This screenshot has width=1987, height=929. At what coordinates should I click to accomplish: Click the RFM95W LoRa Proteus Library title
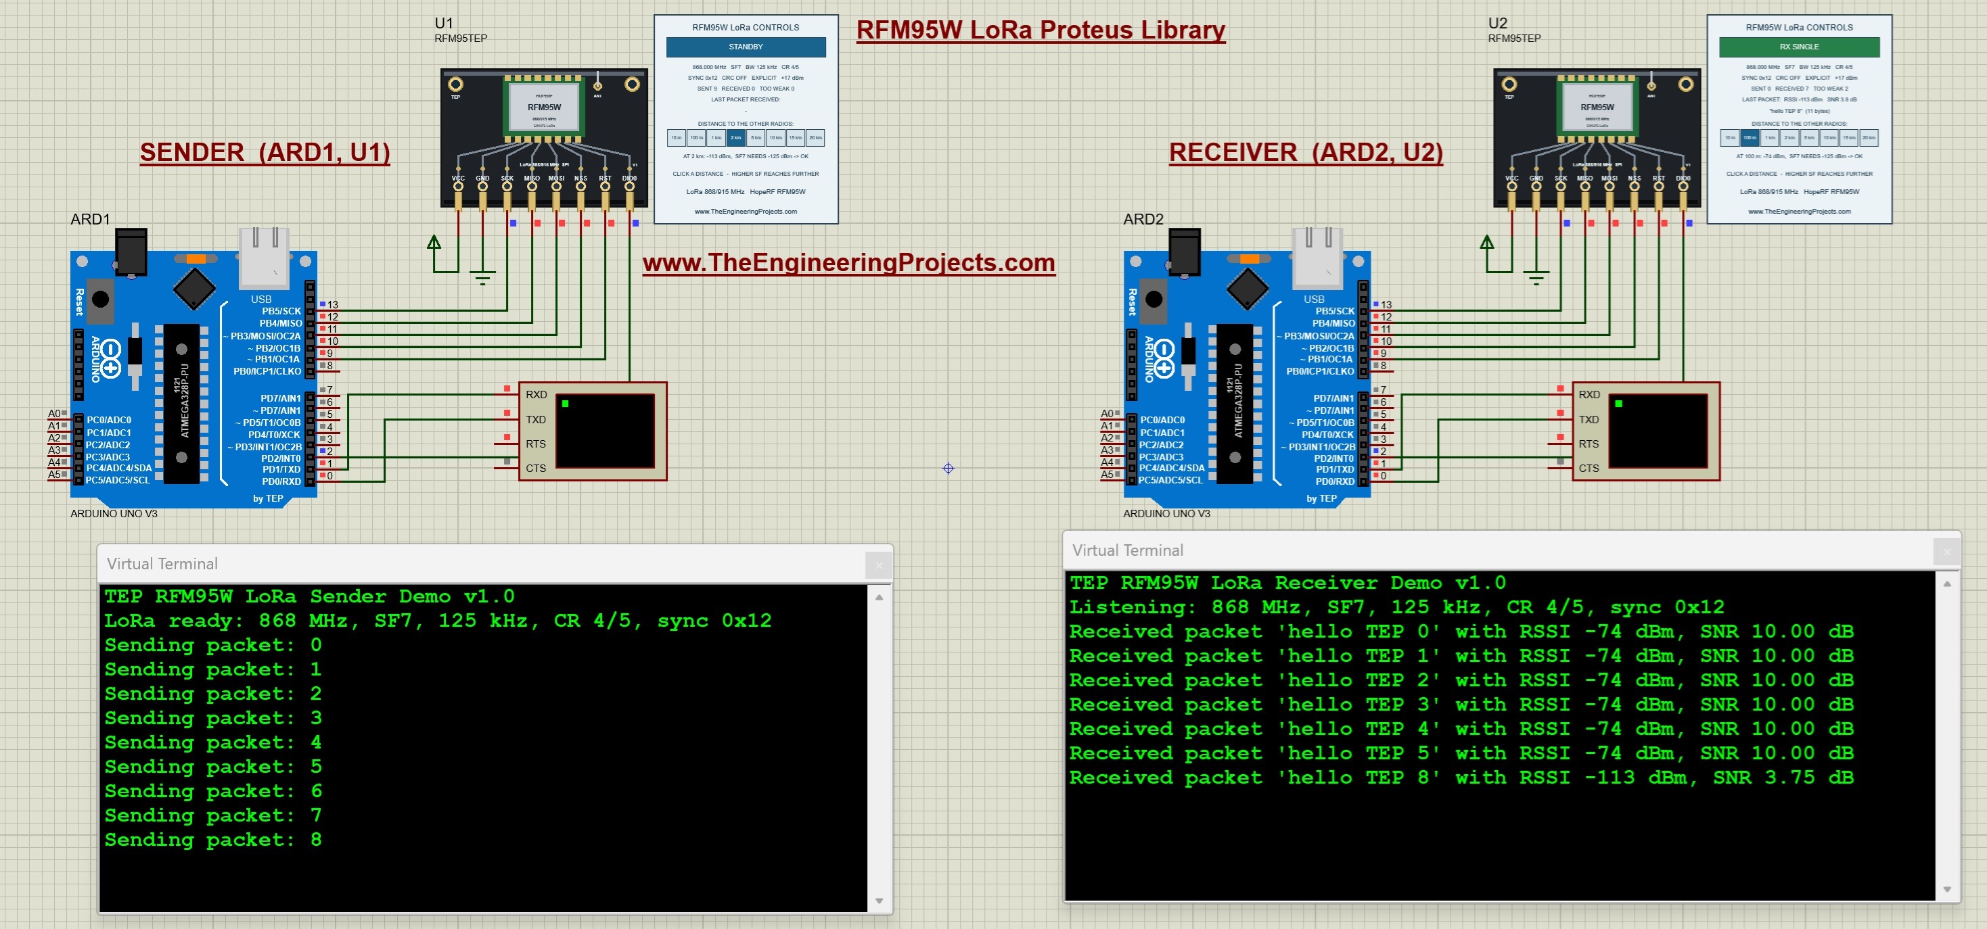click(x=1041, y=30)
